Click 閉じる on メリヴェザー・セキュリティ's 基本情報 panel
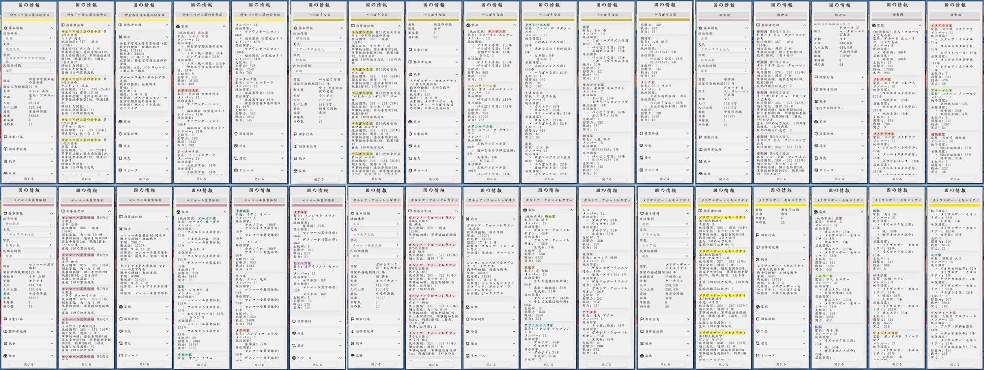The image size is (984, 370). tap(666, 365)
